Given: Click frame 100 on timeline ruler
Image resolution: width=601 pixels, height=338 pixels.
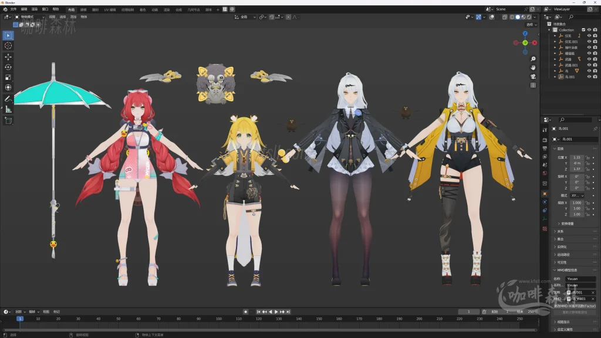Looking at the screenshot, I should tap(219, 319).
